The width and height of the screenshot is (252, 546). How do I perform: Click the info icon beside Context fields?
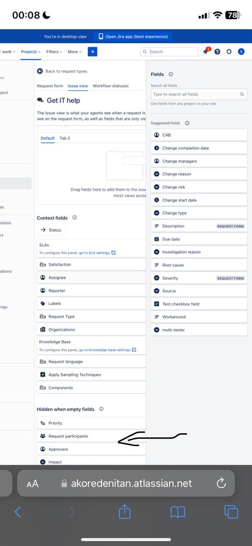74,218
